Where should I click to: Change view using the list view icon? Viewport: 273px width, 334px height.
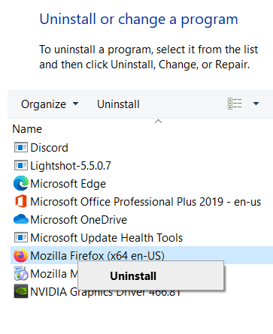click(x=235, y=104)
